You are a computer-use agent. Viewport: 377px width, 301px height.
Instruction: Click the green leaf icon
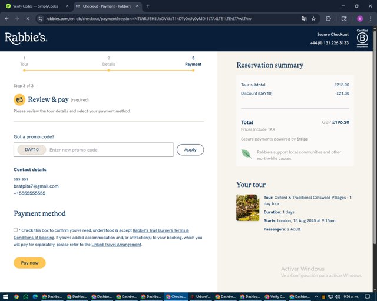point(246,154)
